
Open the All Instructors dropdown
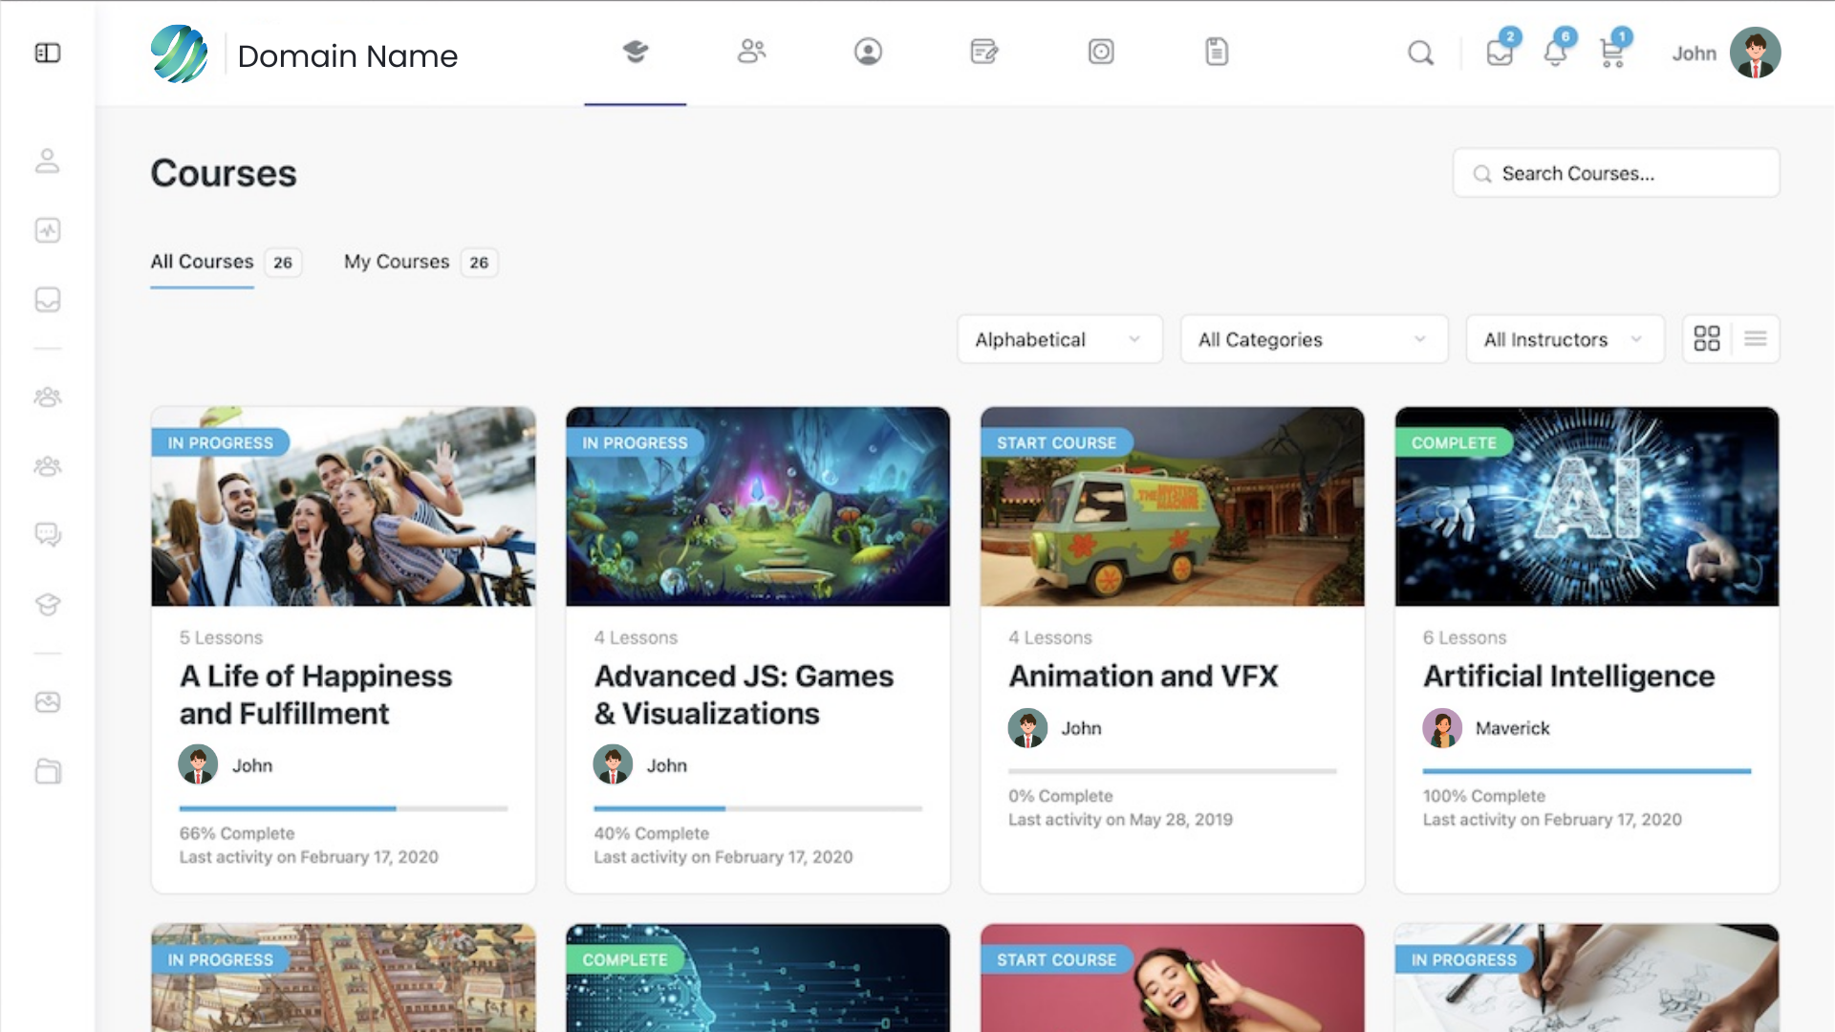tap(1564, 339)
